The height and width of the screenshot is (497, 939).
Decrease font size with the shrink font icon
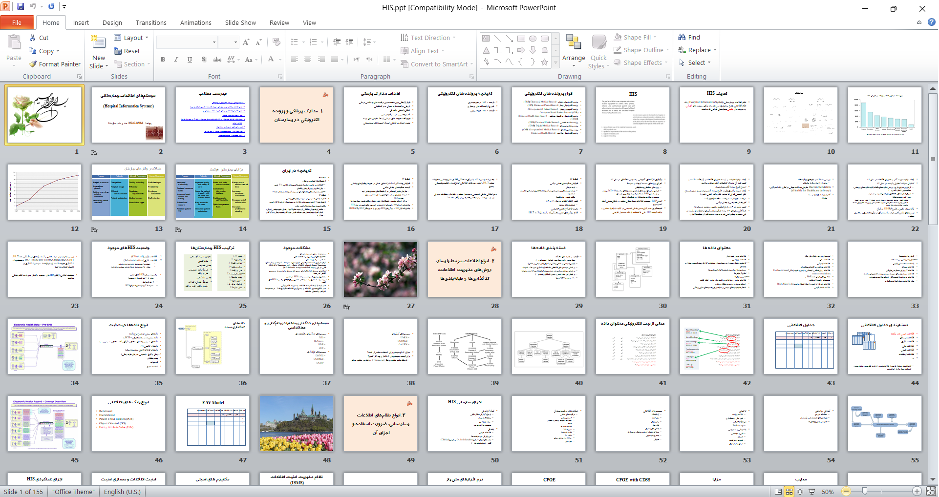(x=259, y=42)
